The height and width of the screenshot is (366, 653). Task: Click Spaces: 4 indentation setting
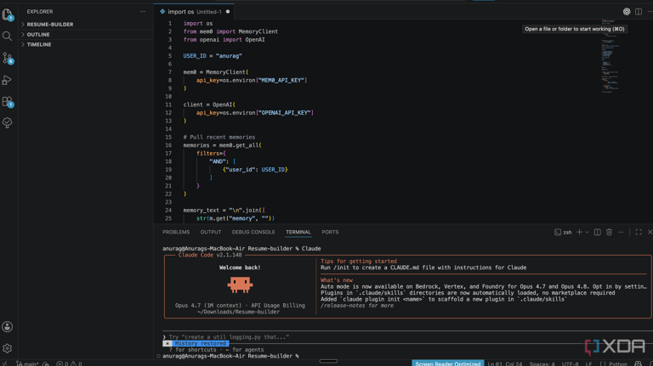pos(542,363)
